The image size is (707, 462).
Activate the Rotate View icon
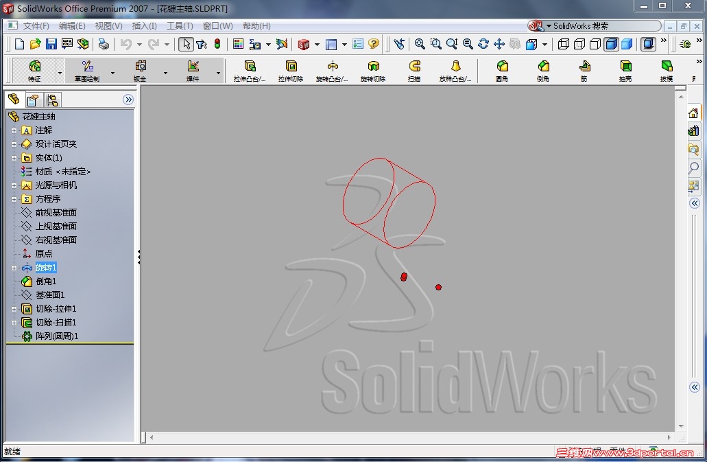click(x=483, y=44)
